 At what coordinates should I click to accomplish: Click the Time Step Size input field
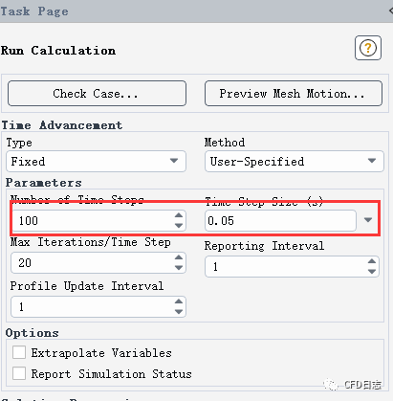tap(280, 220)
